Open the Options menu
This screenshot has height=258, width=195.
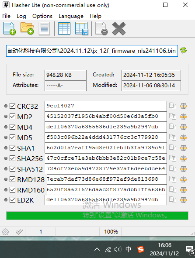[42, 16]
